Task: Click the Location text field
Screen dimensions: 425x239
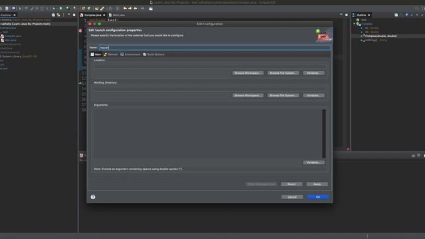Action: coord(209,66)
